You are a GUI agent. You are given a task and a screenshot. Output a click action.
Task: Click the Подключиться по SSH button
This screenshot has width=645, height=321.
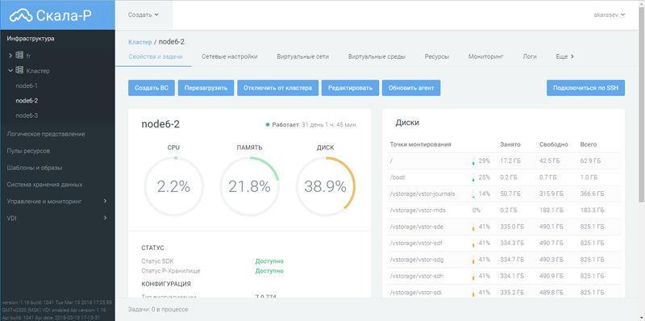pyautogui.click(x=586, y=88)
